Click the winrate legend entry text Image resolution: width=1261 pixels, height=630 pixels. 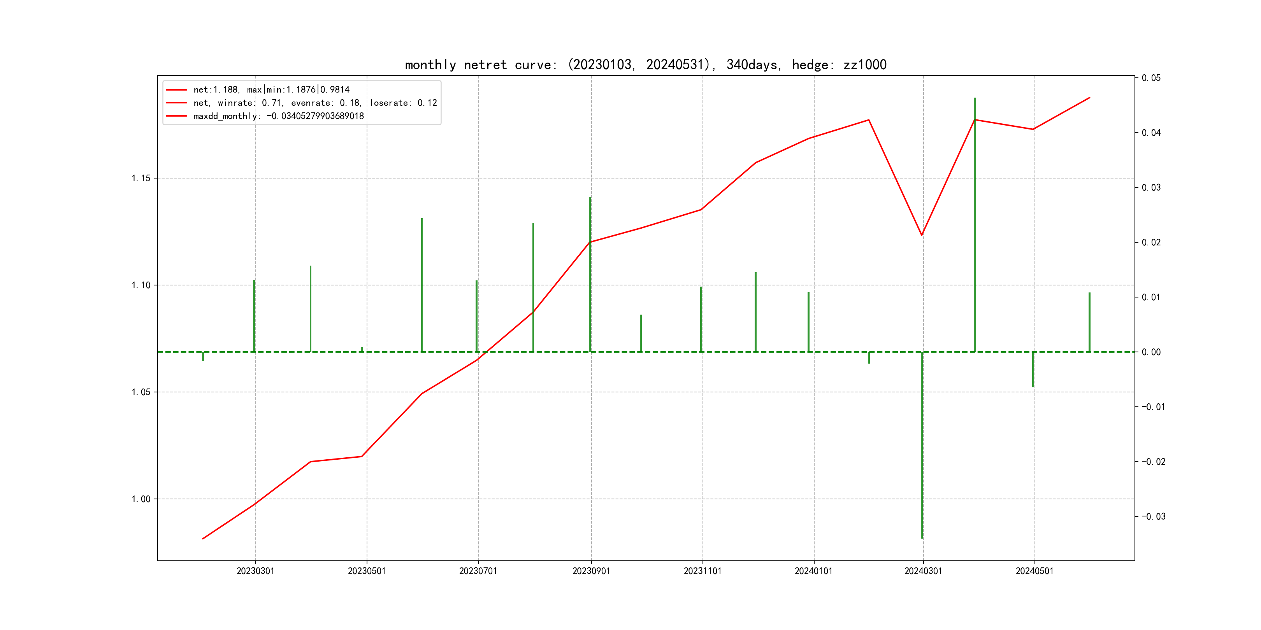pyautogui.click(x=315, y=103)
